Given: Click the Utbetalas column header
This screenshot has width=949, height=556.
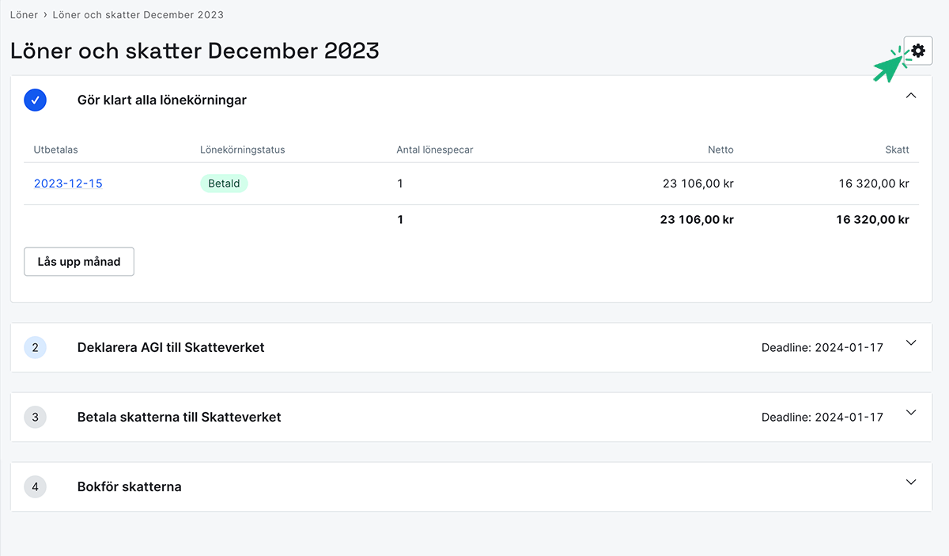Looking at the screenshot, I should pos(55,149).
